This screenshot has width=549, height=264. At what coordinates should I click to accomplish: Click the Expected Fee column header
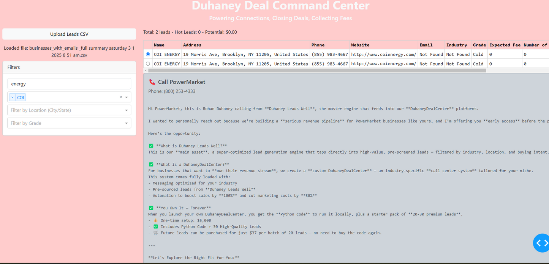[505, 45]
